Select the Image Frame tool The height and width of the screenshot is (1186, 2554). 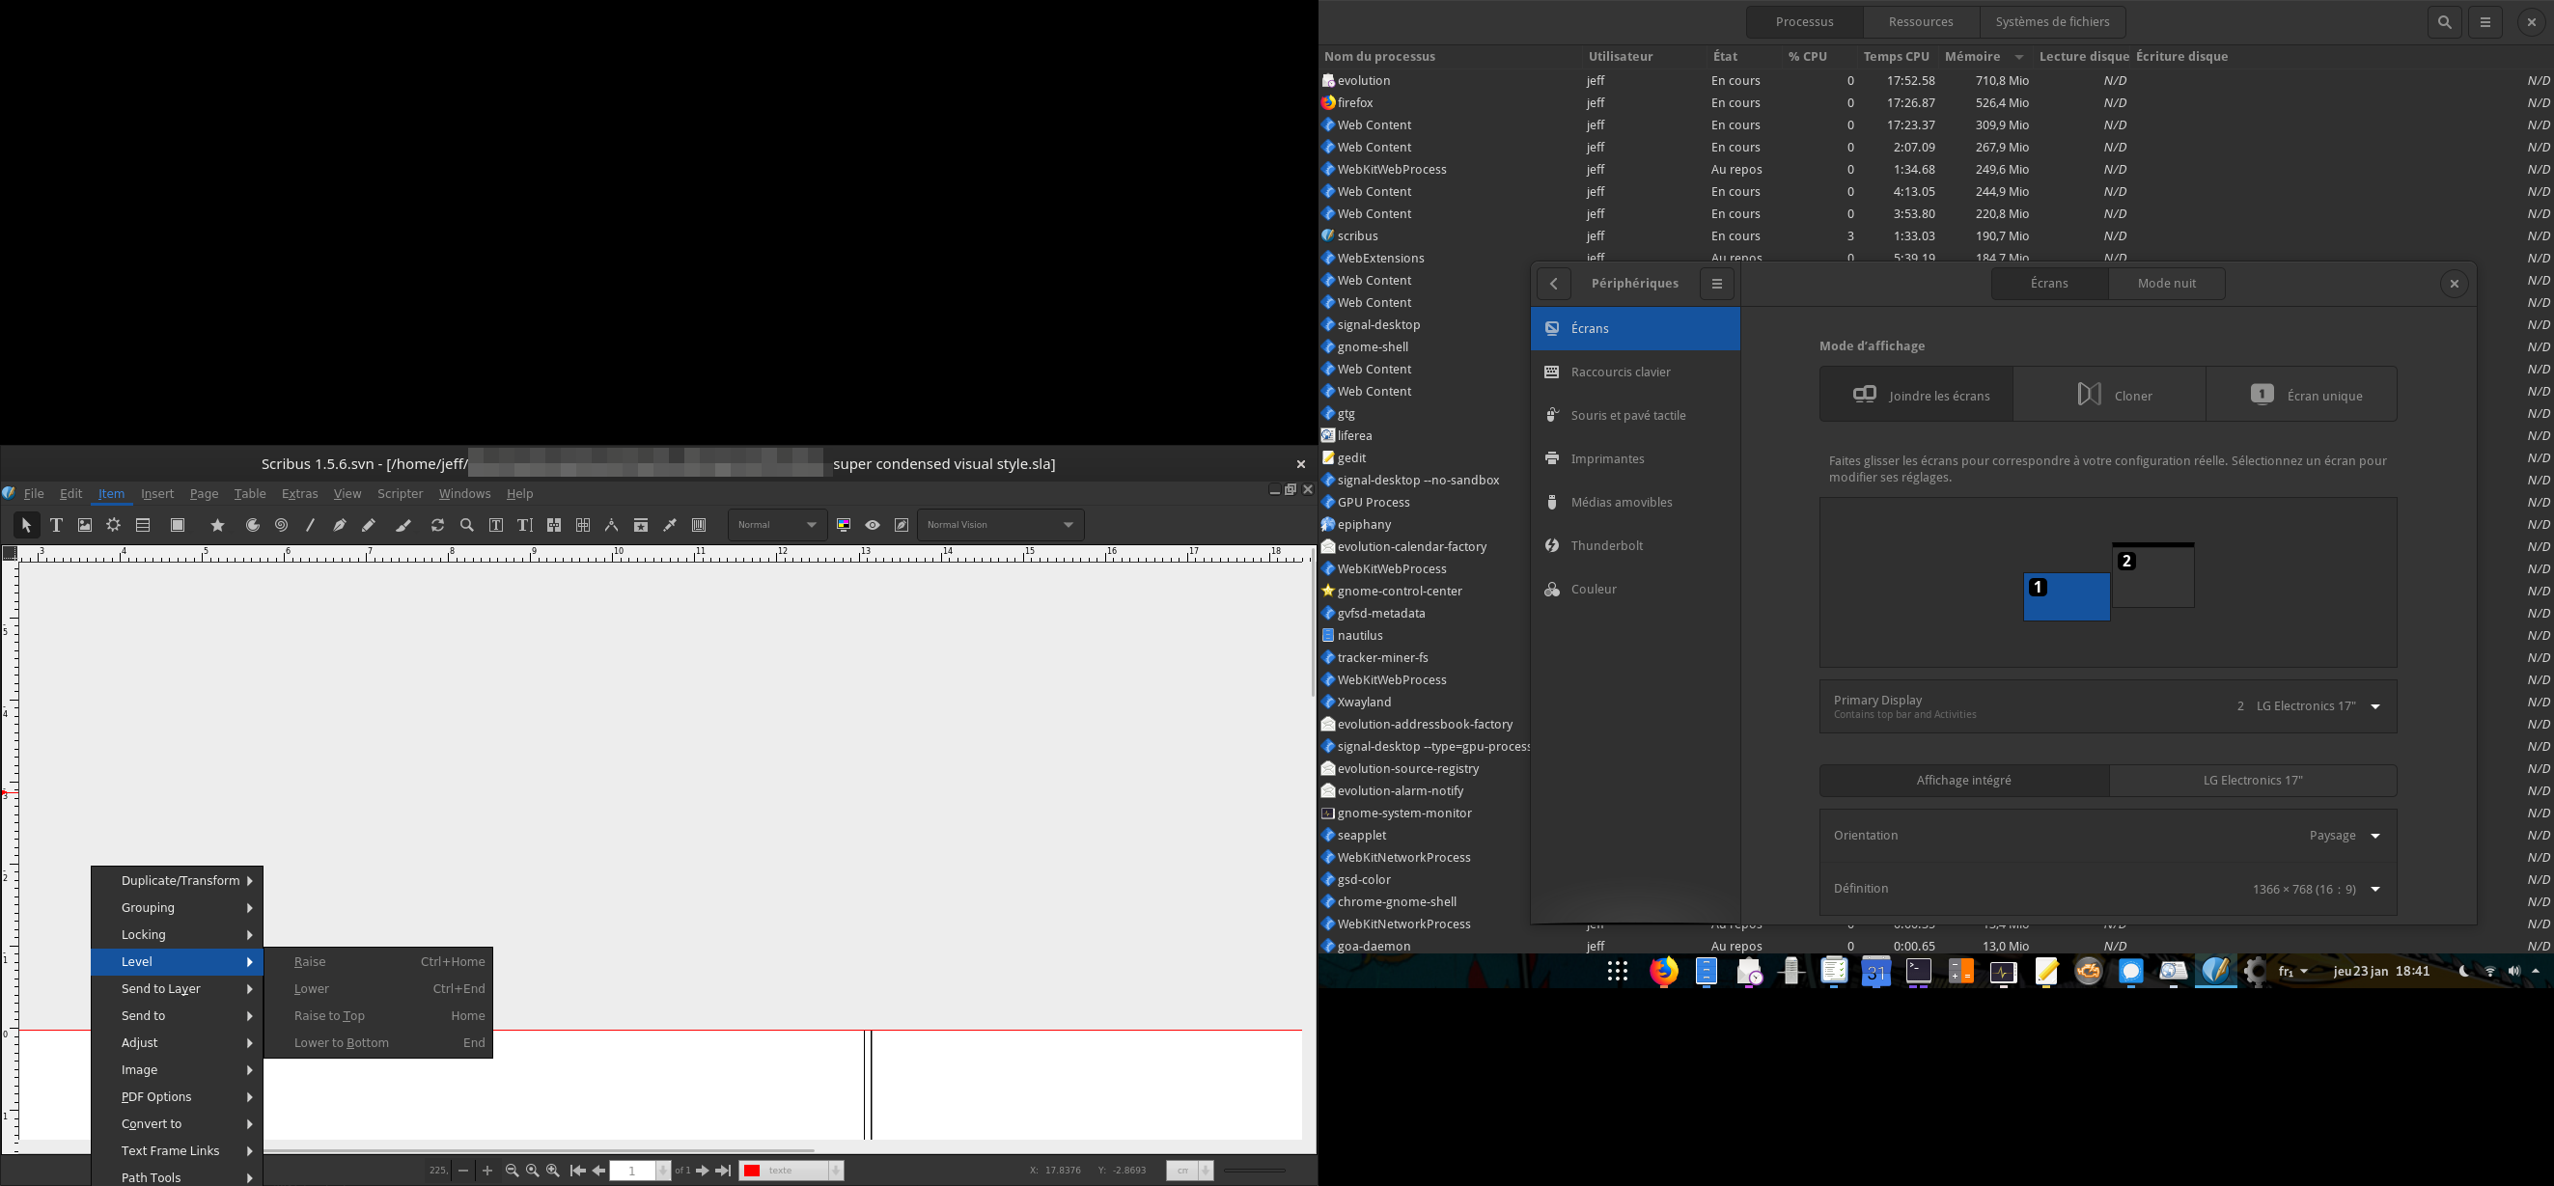tap(85, 526)
